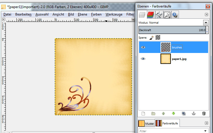Screen dimensions: 213x133
Task: Click the paper1.jpg layer name
Action: coord(179,59)
